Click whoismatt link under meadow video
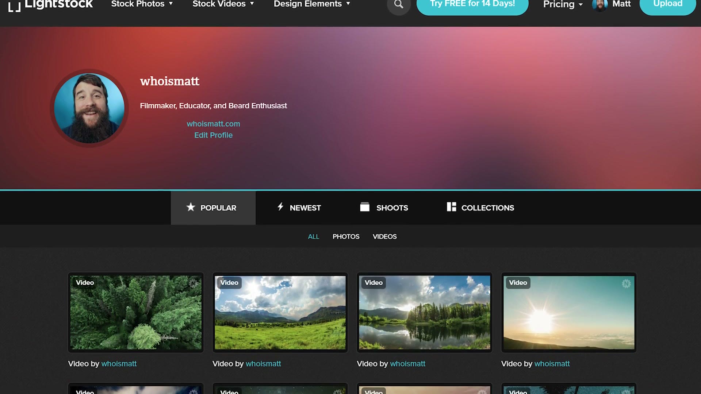The height and width of the screenshot is (394, 701). [263, 364]
